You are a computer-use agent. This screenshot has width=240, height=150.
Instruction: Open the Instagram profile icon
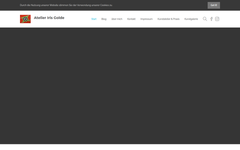click(217, 19)
